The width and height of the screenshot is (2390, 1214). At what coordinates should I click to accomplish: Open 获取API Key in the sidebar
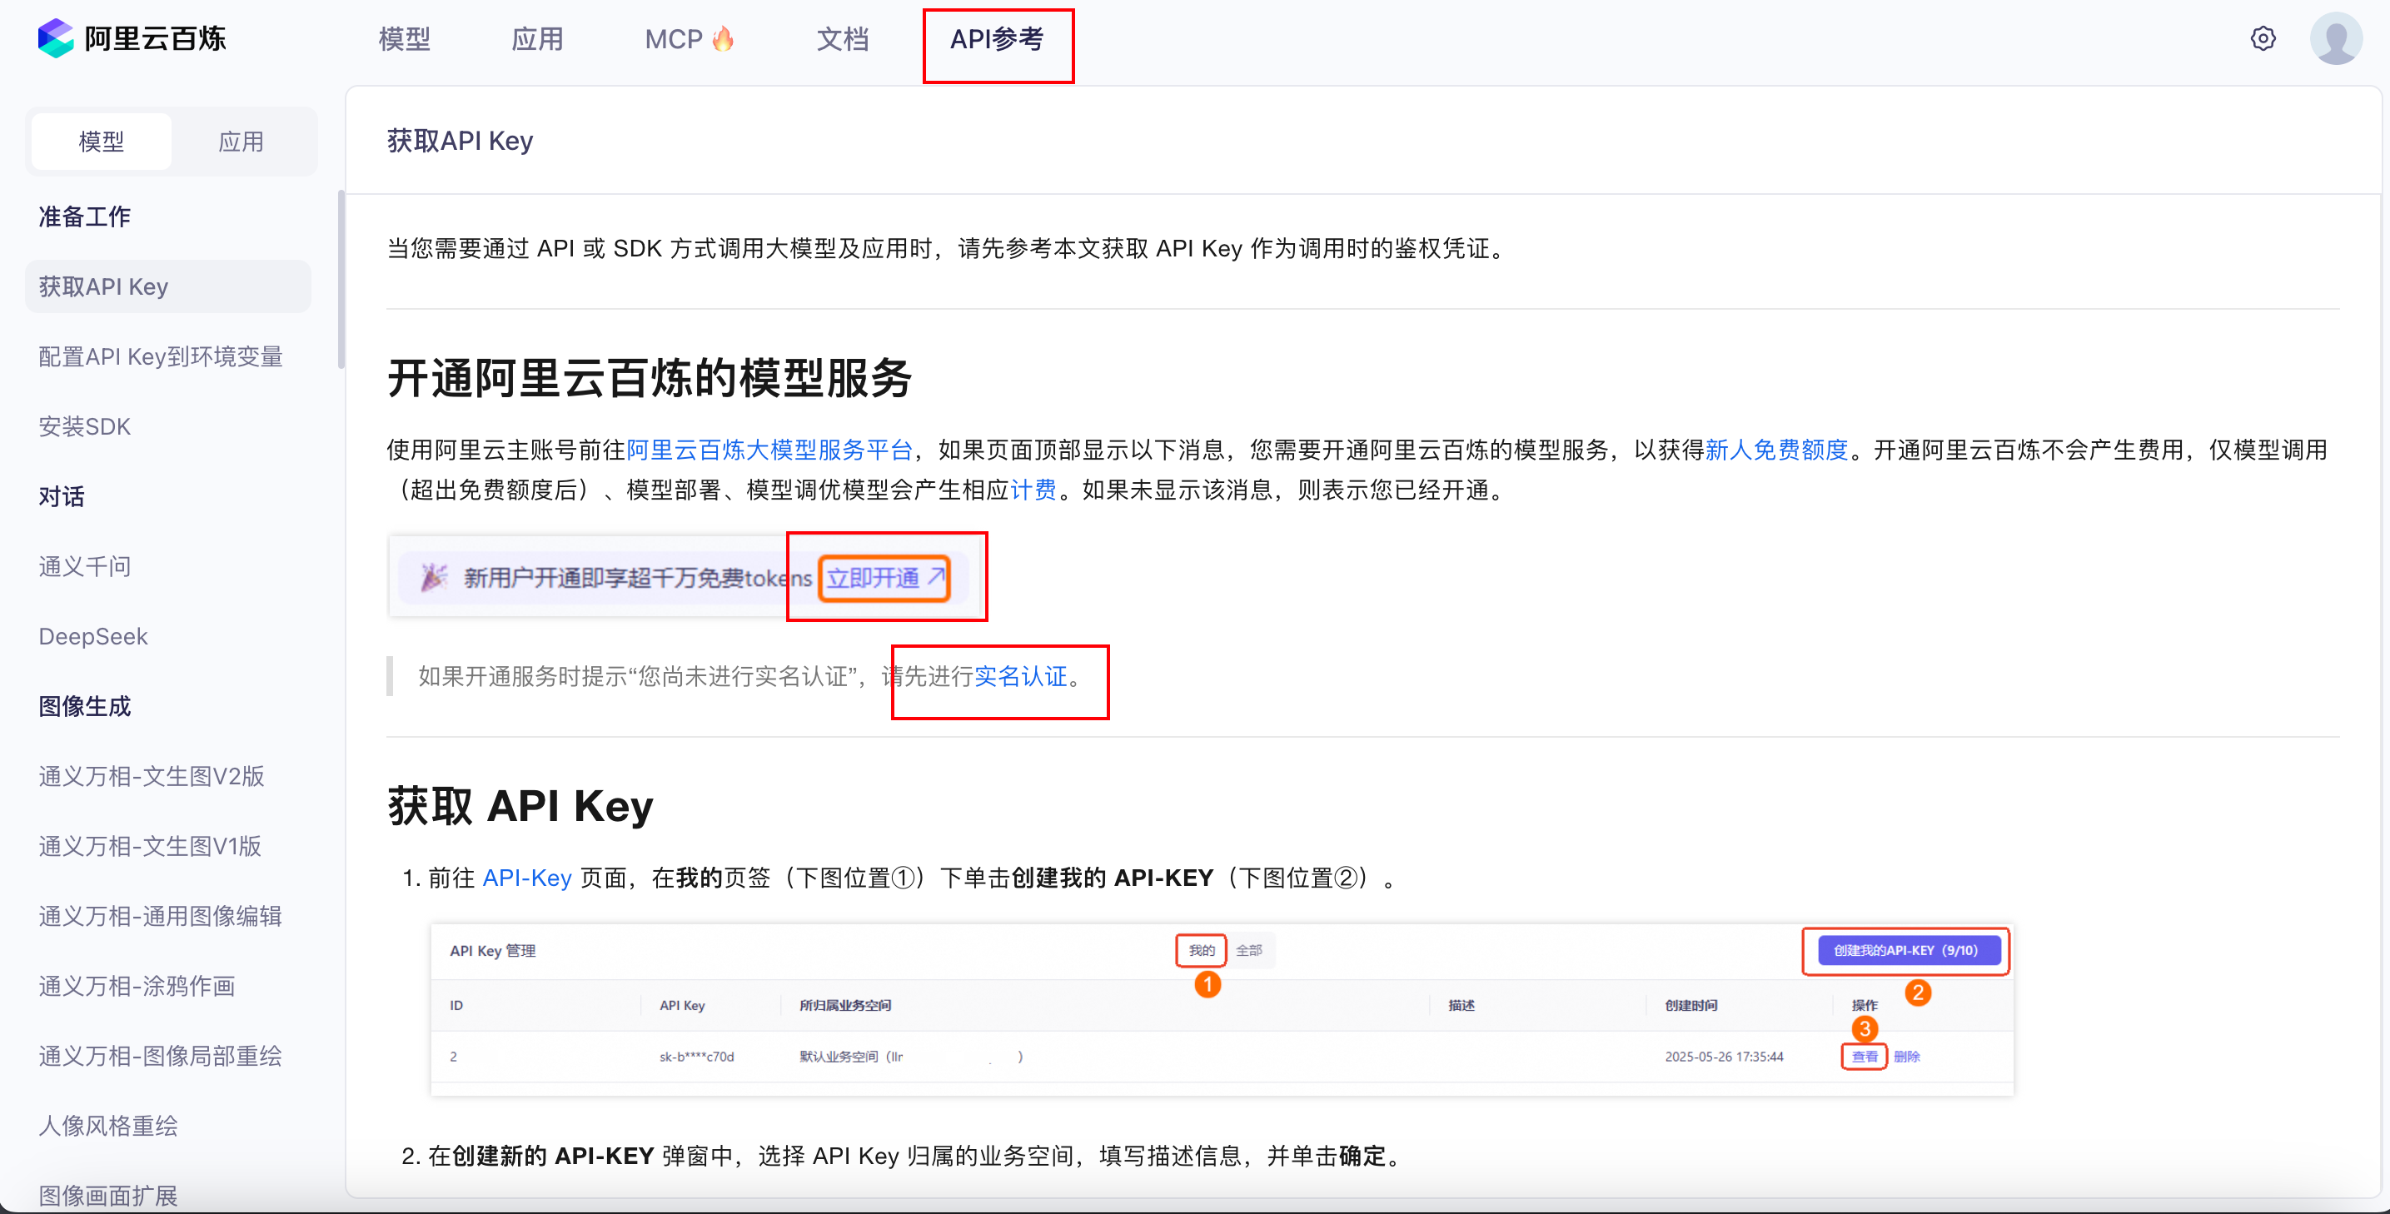[x=168, y=286]
